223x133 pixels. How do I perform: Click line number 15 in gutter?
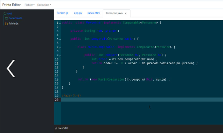pyautogui.click(x=57, y=80)
